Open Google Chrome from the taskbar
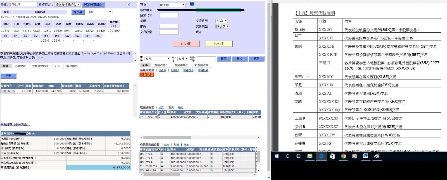 343,156
